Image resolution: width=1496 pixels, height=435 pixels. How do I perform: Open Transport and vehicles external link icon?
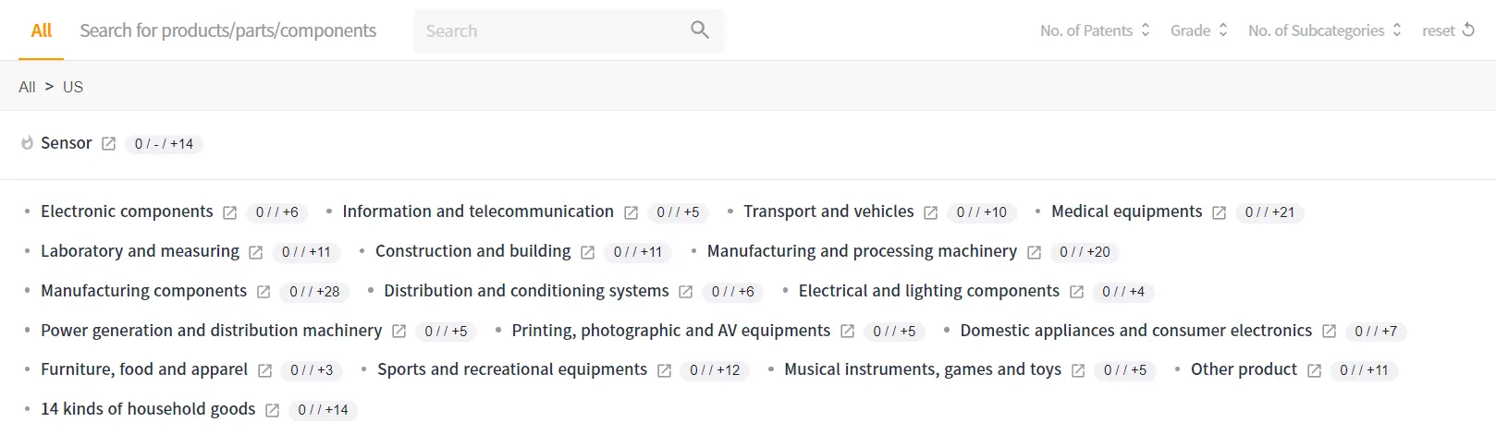click(x=931, y=212)
